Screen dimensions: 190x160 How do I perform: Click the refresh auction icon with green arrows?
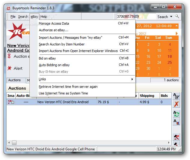176,114
